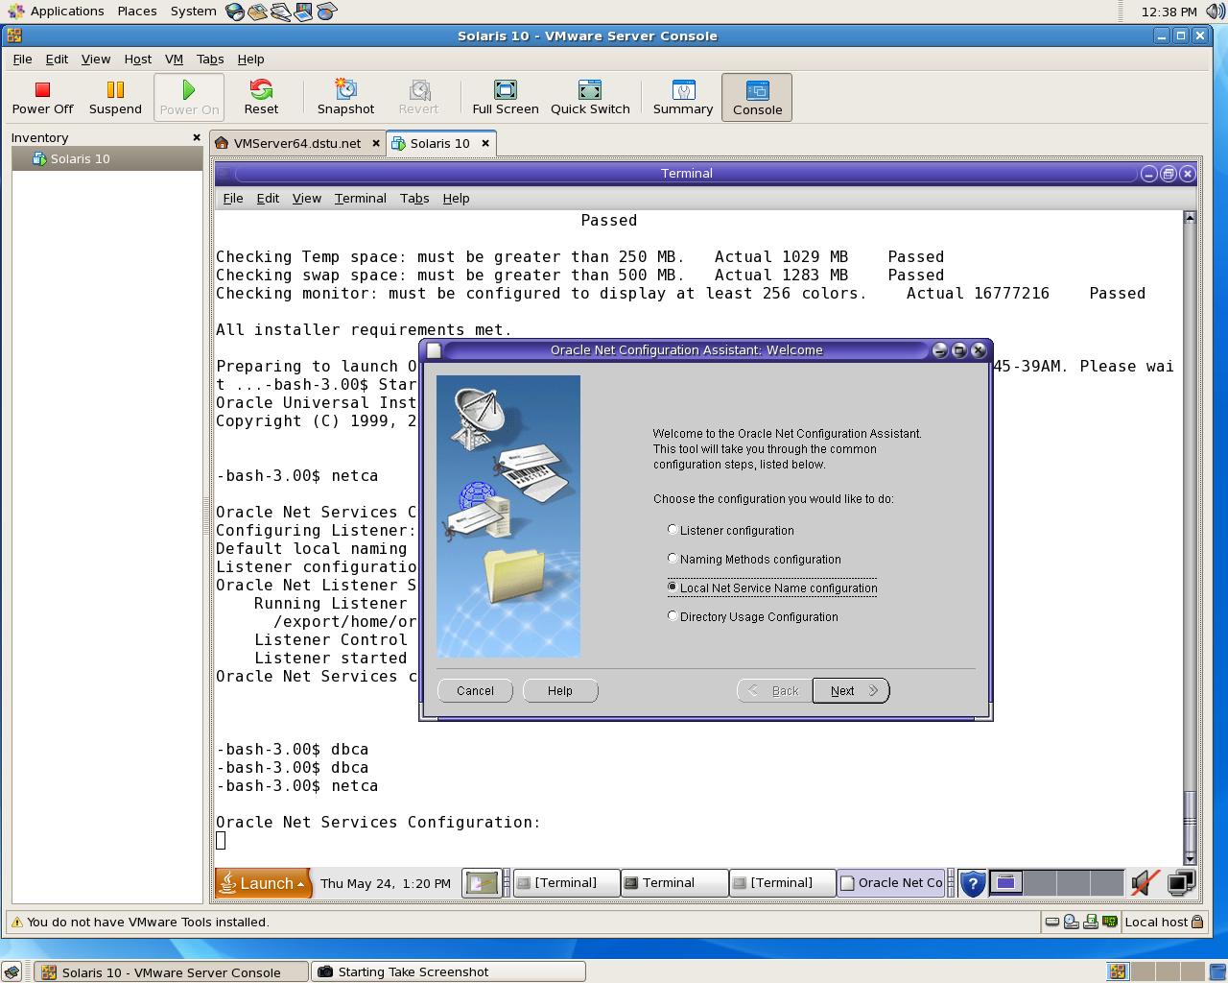The width and height of the screenshot is (1228, 983).
Task: Open the Terminal menu in Terminal window
Action: click(360, 198)
